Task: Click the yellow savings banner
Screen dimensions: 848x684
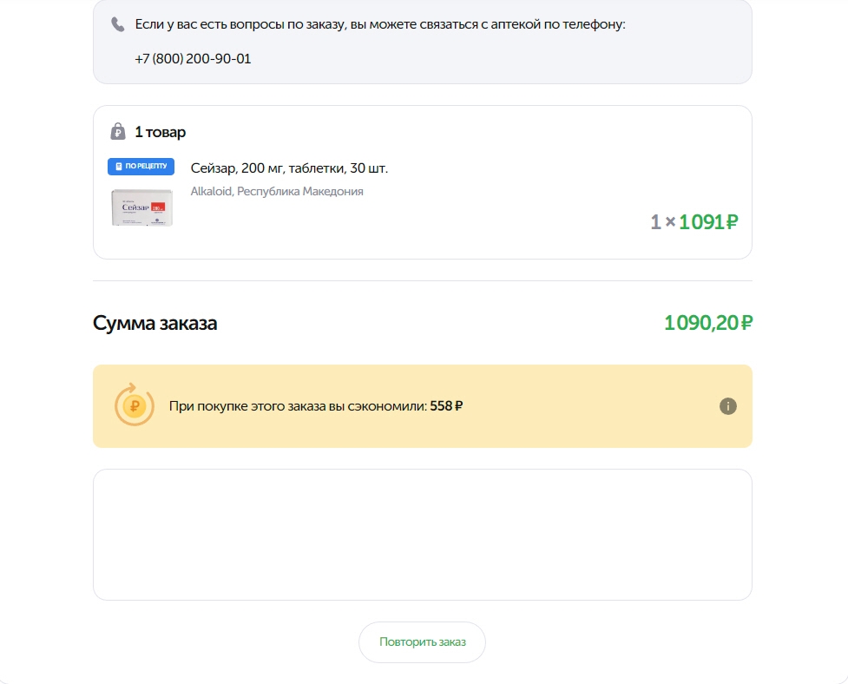Action: [423, 406]
